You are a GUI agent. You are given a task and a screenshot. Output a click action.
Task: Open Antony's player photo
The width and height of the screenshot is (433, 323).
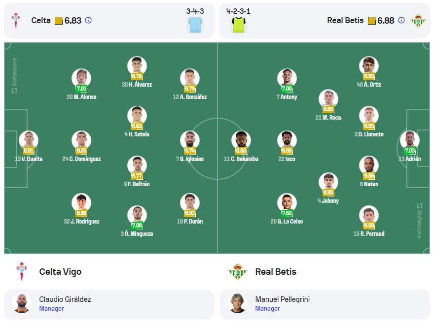tap(287, 78)
